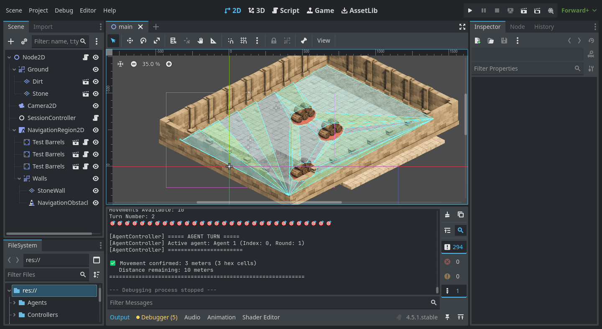Enable grid snapping in the toolbar
Screen dimensions: 602x329
(x=244, y=41)
